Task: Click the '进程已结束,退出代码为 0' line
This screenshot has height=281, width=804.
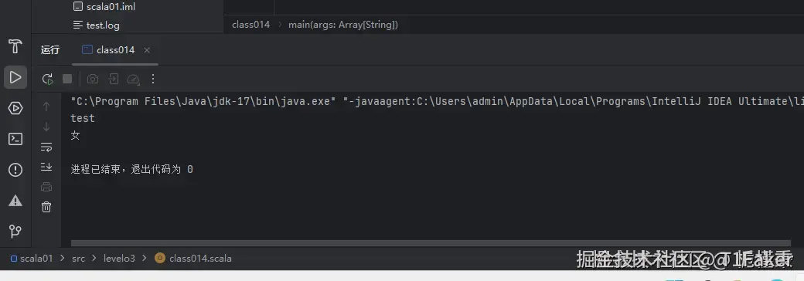Action: (x=131, y=169)
